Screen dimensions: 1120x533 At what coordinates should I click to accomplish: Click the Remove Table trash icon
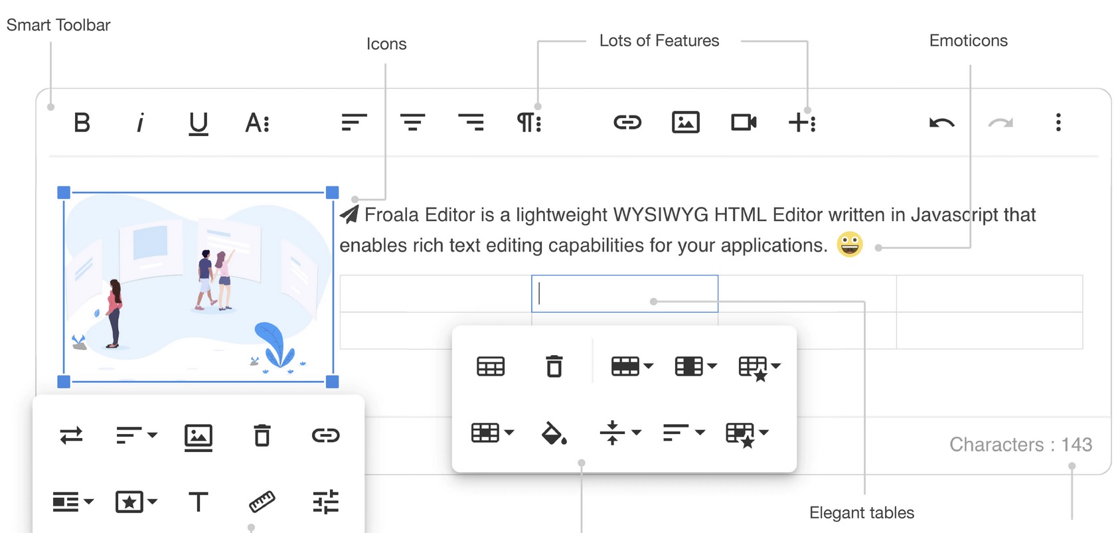click(x=554, y=366)
